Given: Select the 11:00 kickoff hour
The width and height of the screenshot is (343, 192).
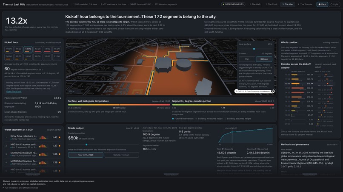Looking at the screenshot, I should pos(18,50).
